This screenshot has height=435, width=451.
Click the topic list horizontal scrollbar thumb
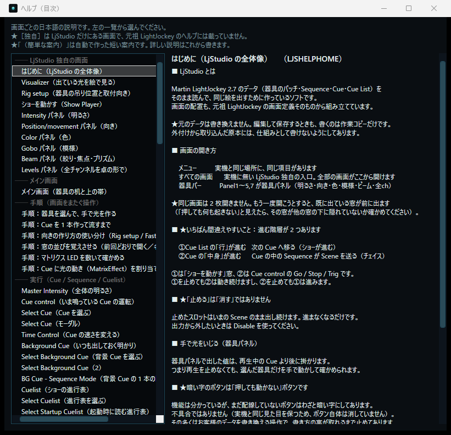click(x=64, y=419)
